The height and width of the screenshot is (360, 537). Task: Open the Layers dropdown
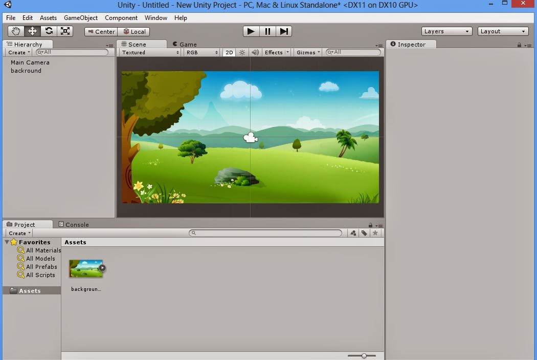click(446, 31)
